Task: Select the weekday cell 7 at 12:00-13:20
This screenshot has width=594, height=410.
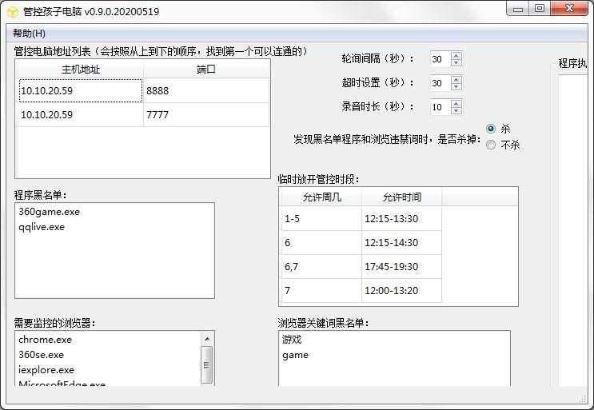Action: tap(321, 290)
